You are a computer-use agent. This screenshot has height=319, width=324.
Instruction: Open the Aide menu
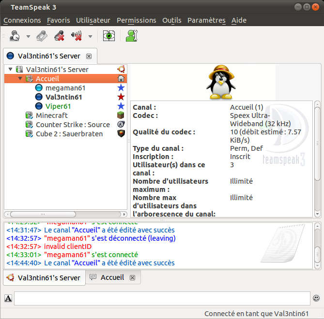pos(239,20)
